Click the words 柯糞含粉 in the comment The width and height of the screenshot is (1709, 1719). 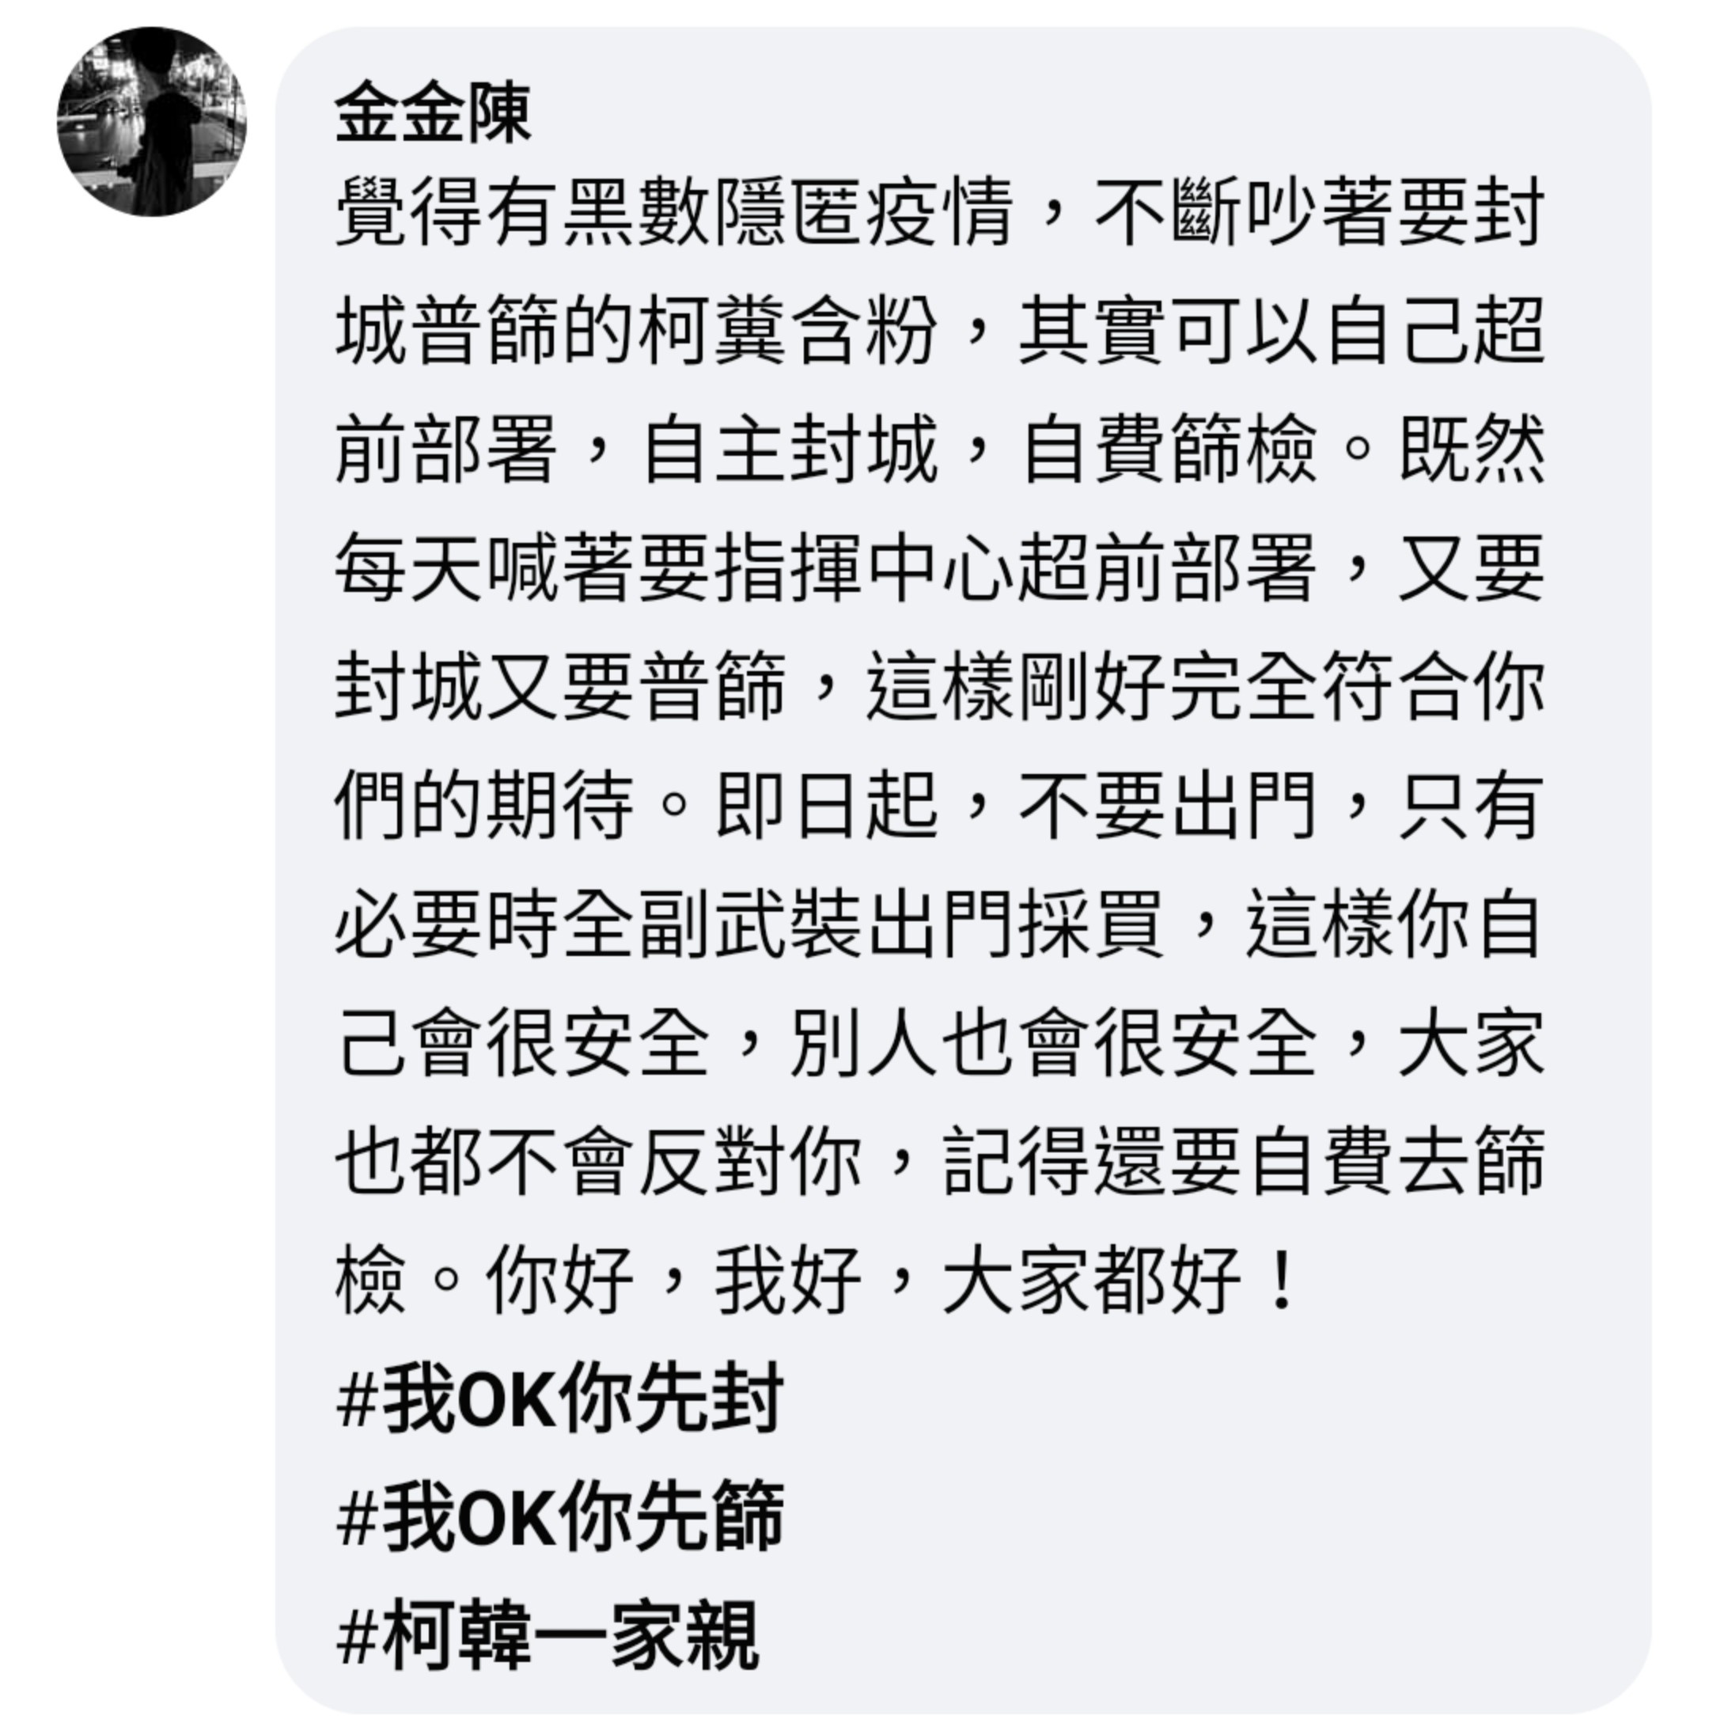(x=788, y=332)
